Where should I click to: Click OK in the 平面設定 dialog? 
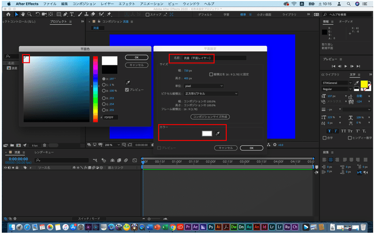pyautogui.click(x=252, y=148)
